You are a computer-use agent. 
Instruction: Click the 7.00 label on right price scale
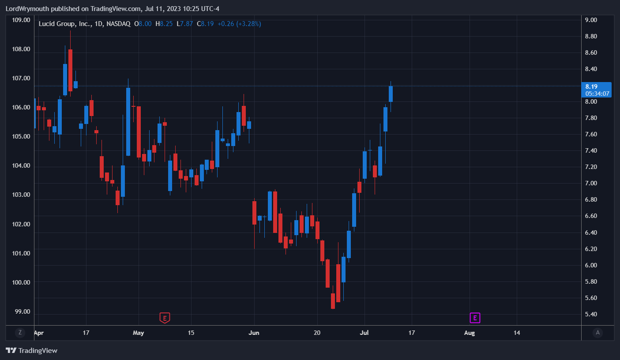(x=591, y=183)
